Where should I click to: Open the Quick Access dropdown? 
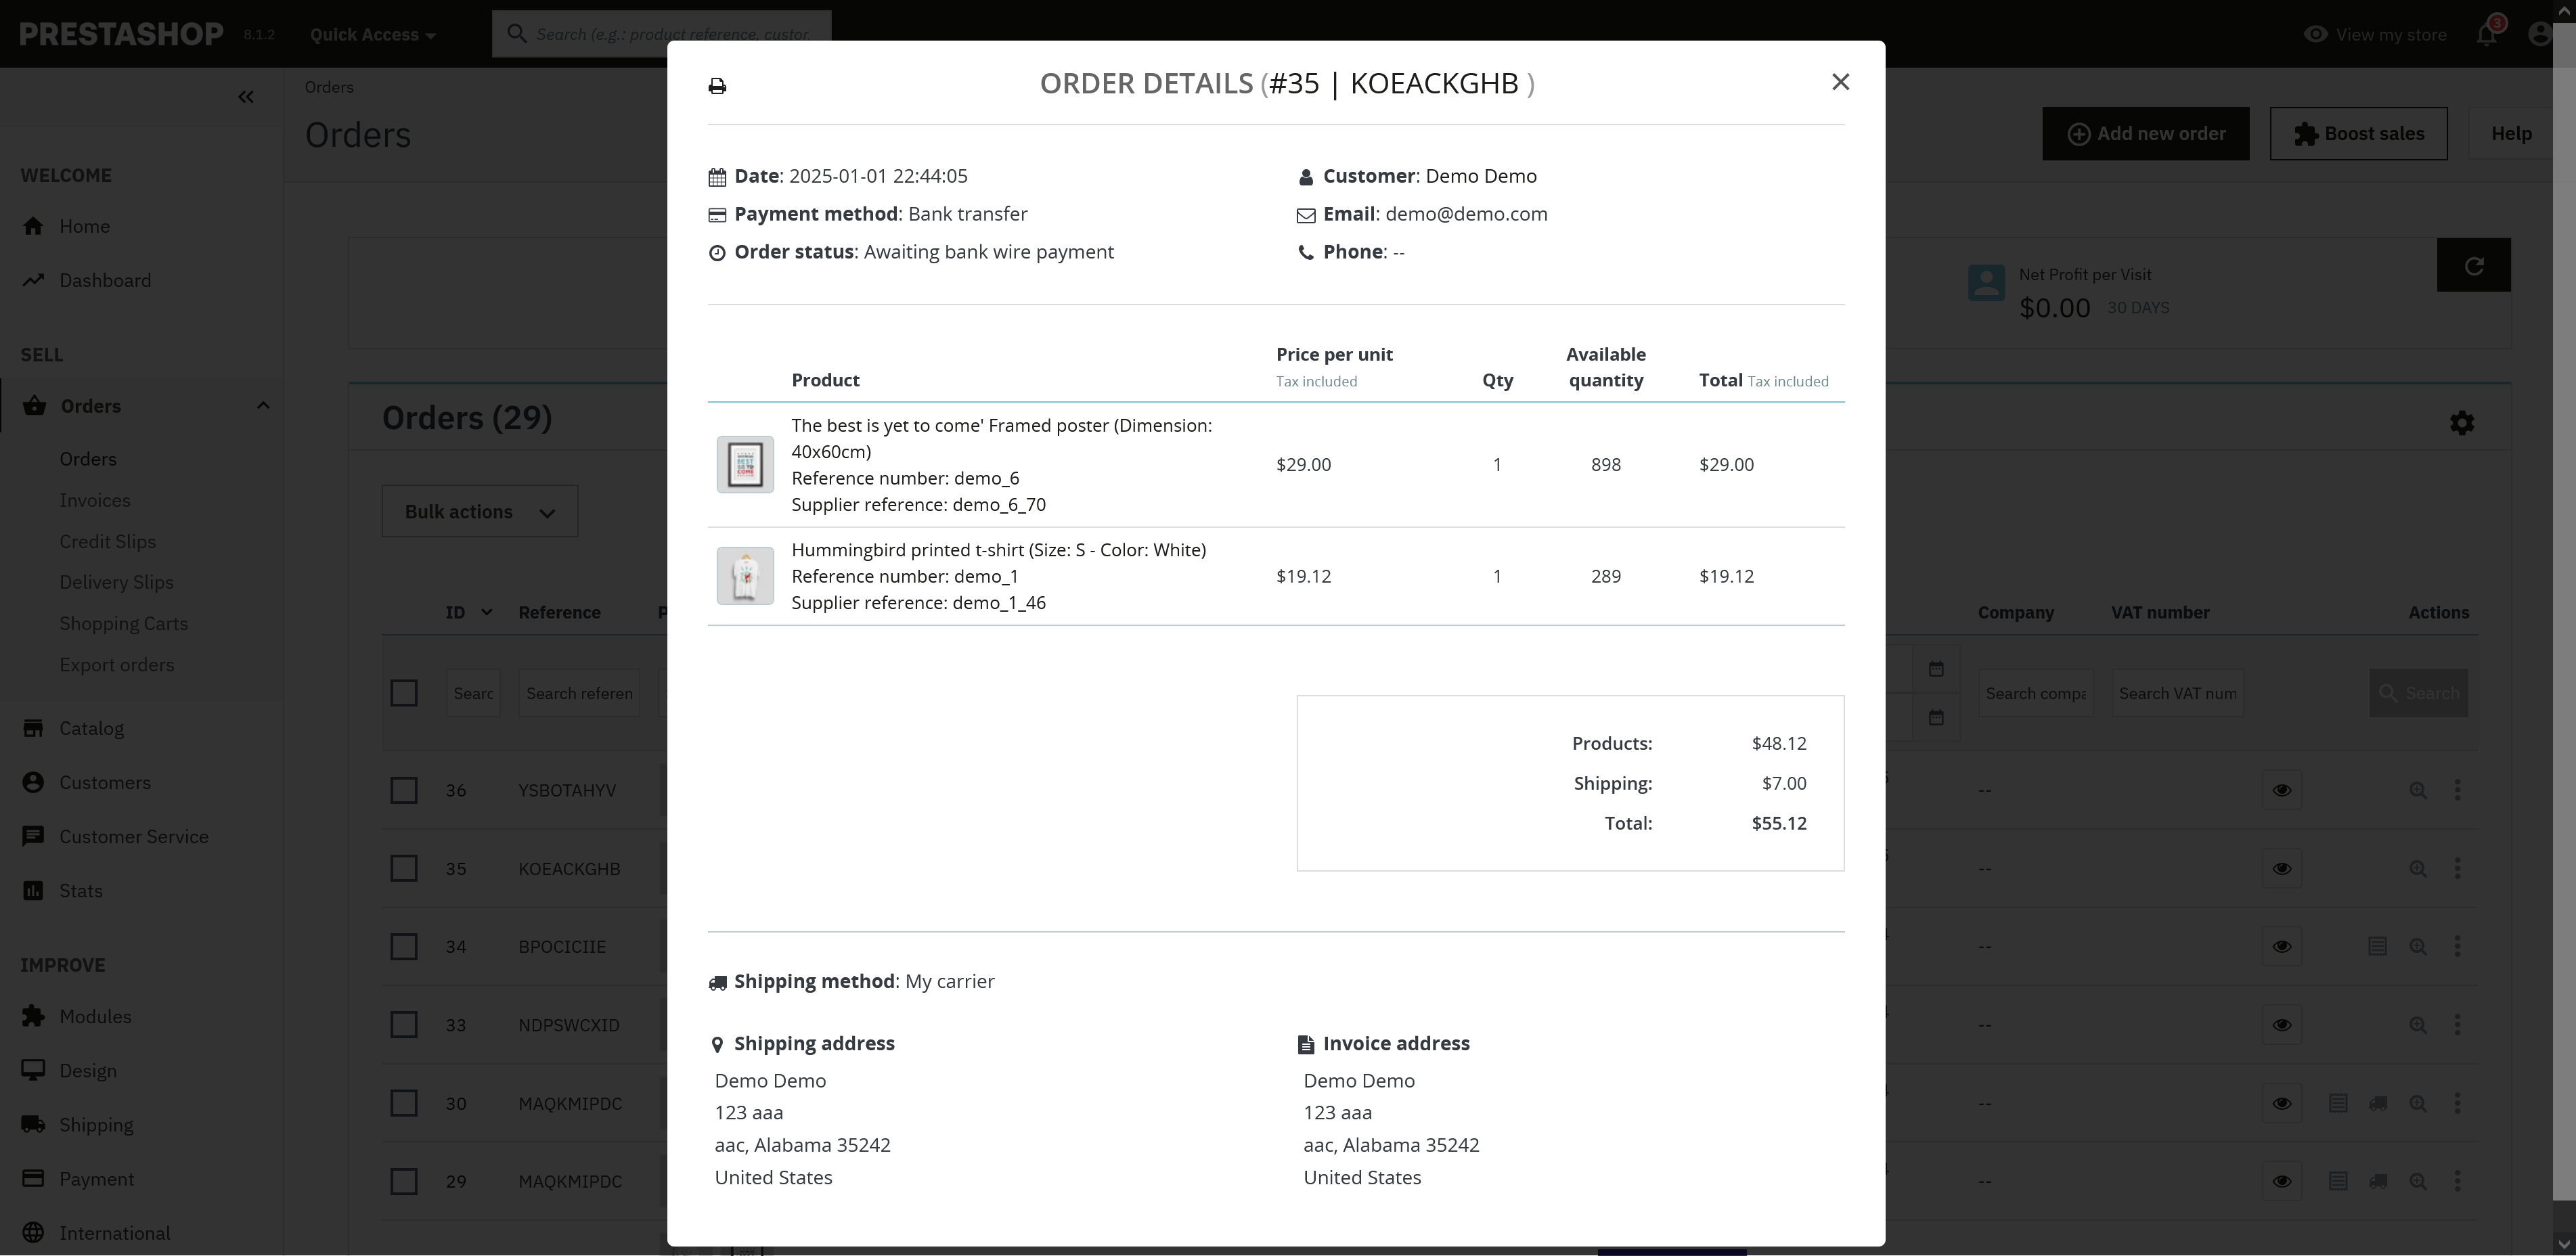(373, 34)
